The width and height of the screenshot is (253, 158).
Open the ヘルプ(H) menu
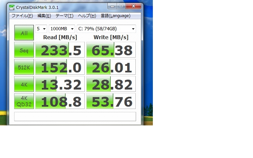tap(87, 16)
